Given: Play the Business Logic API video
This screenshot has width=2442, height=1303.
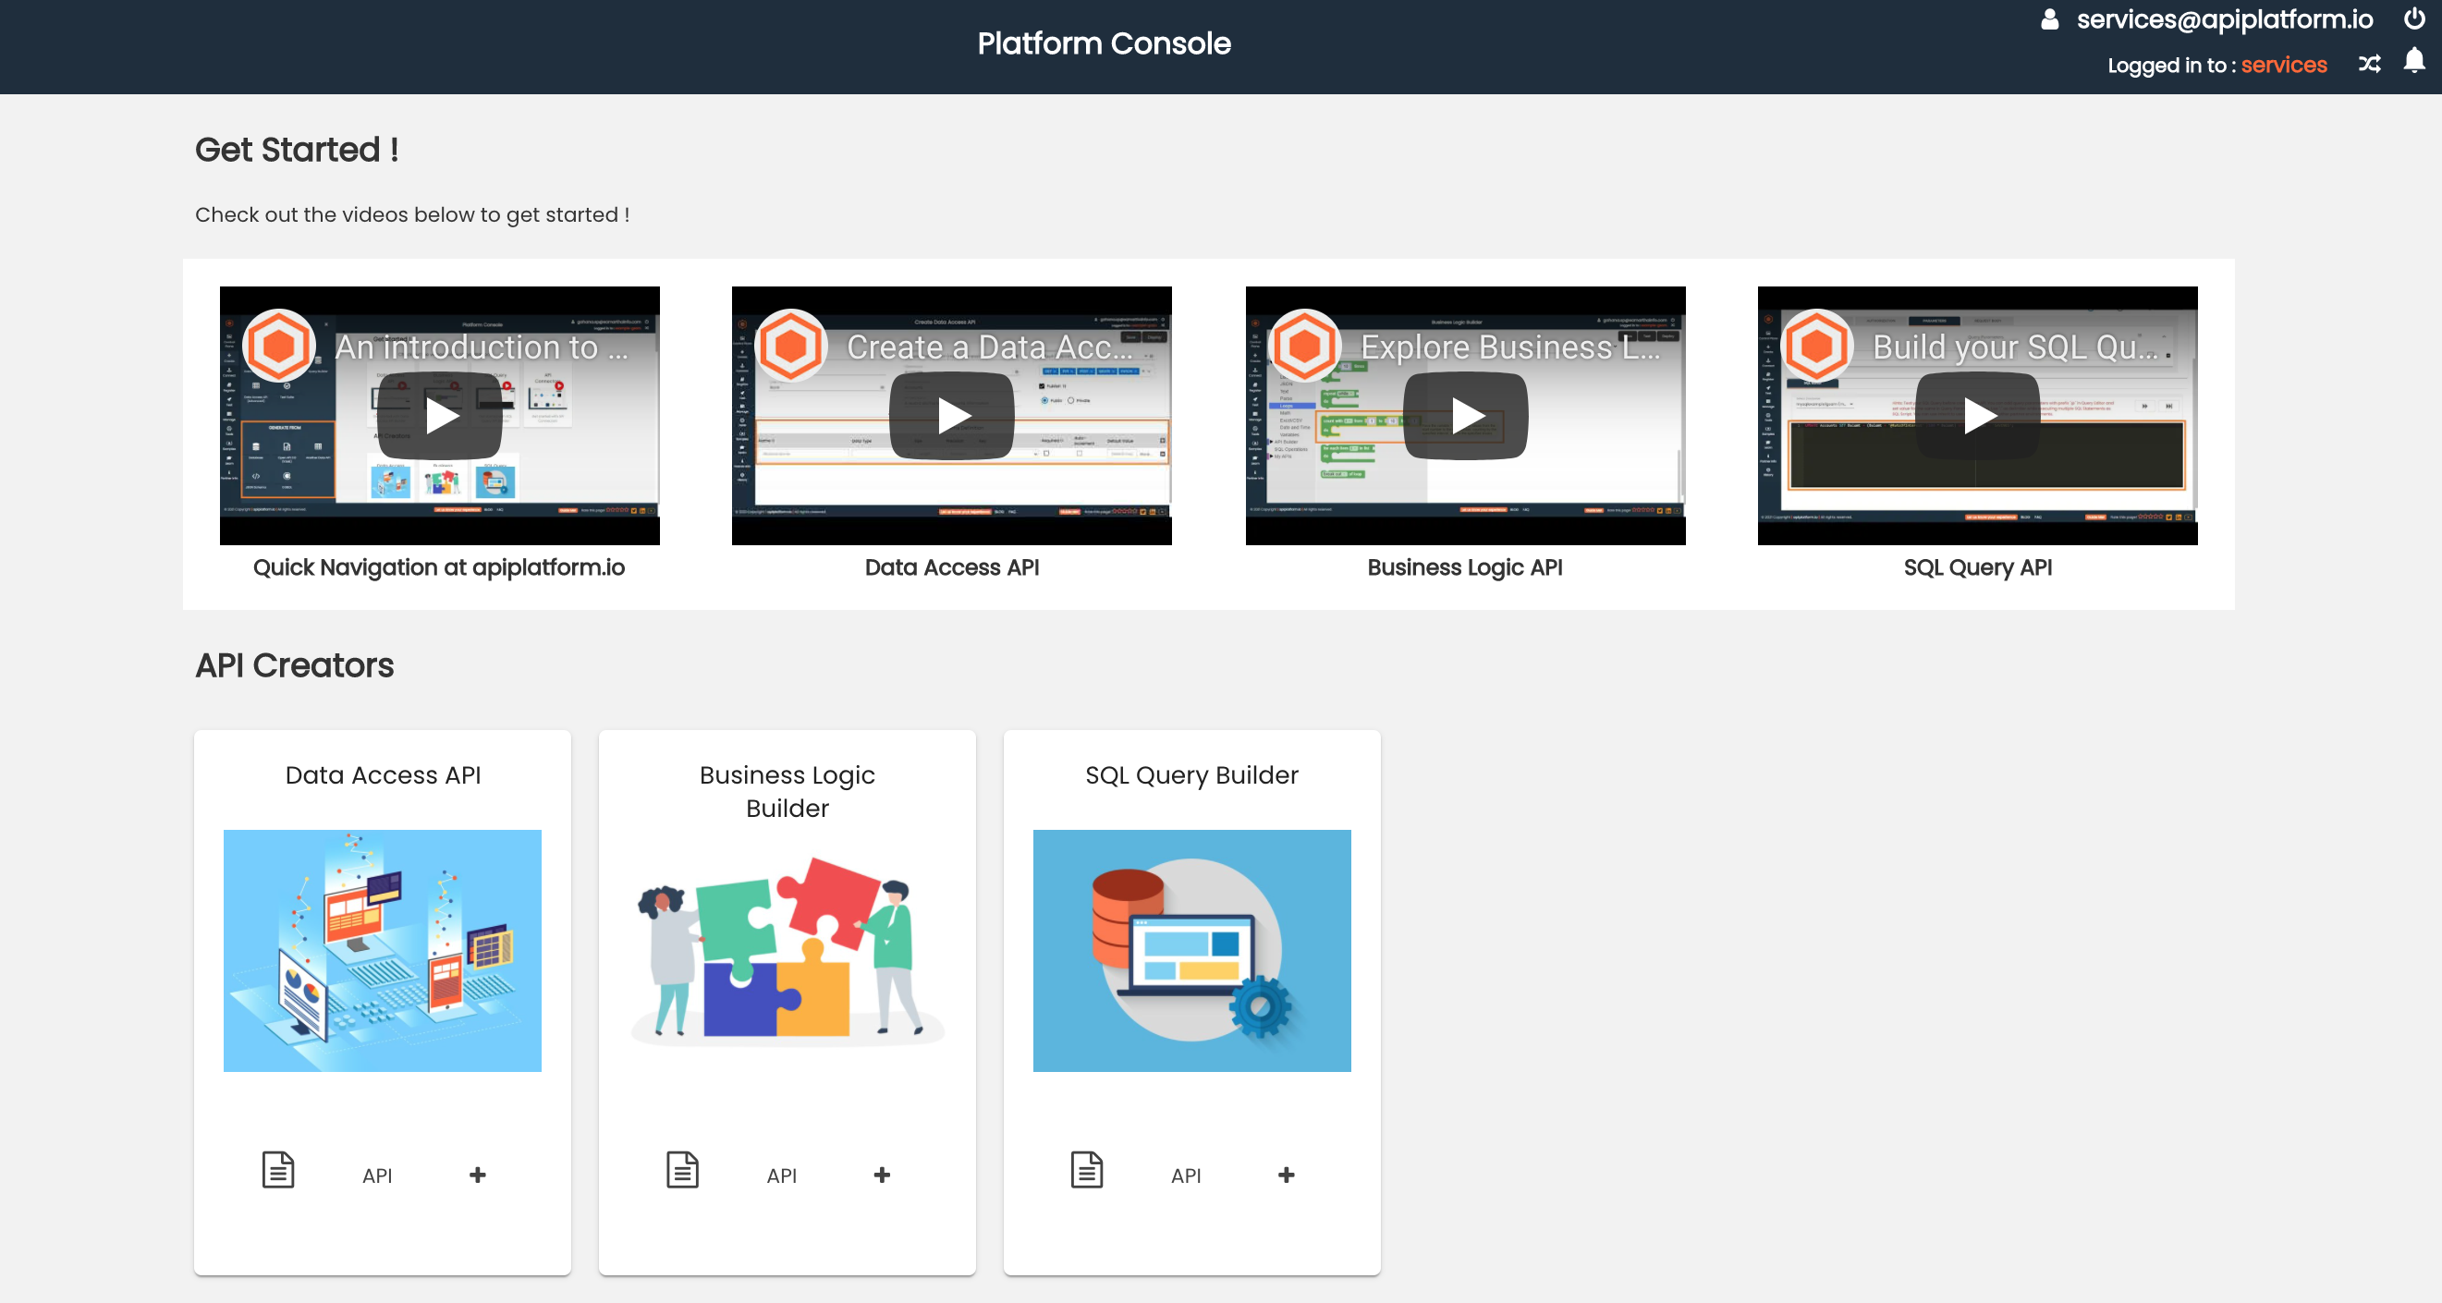Looking at the screenshot, I should click(x=1466, y=415).
